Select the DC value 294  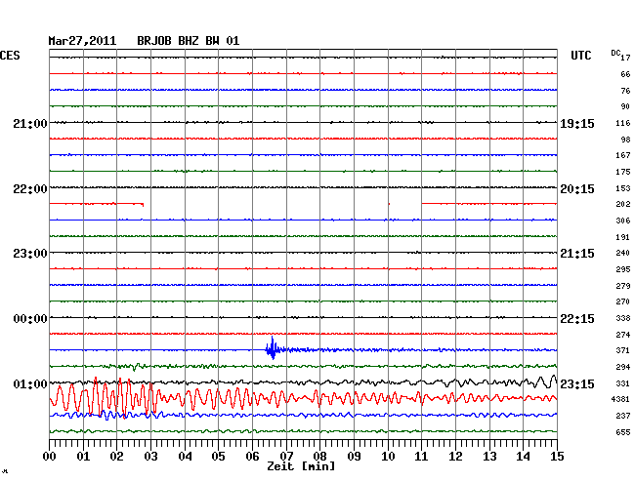tap(623, 367)
